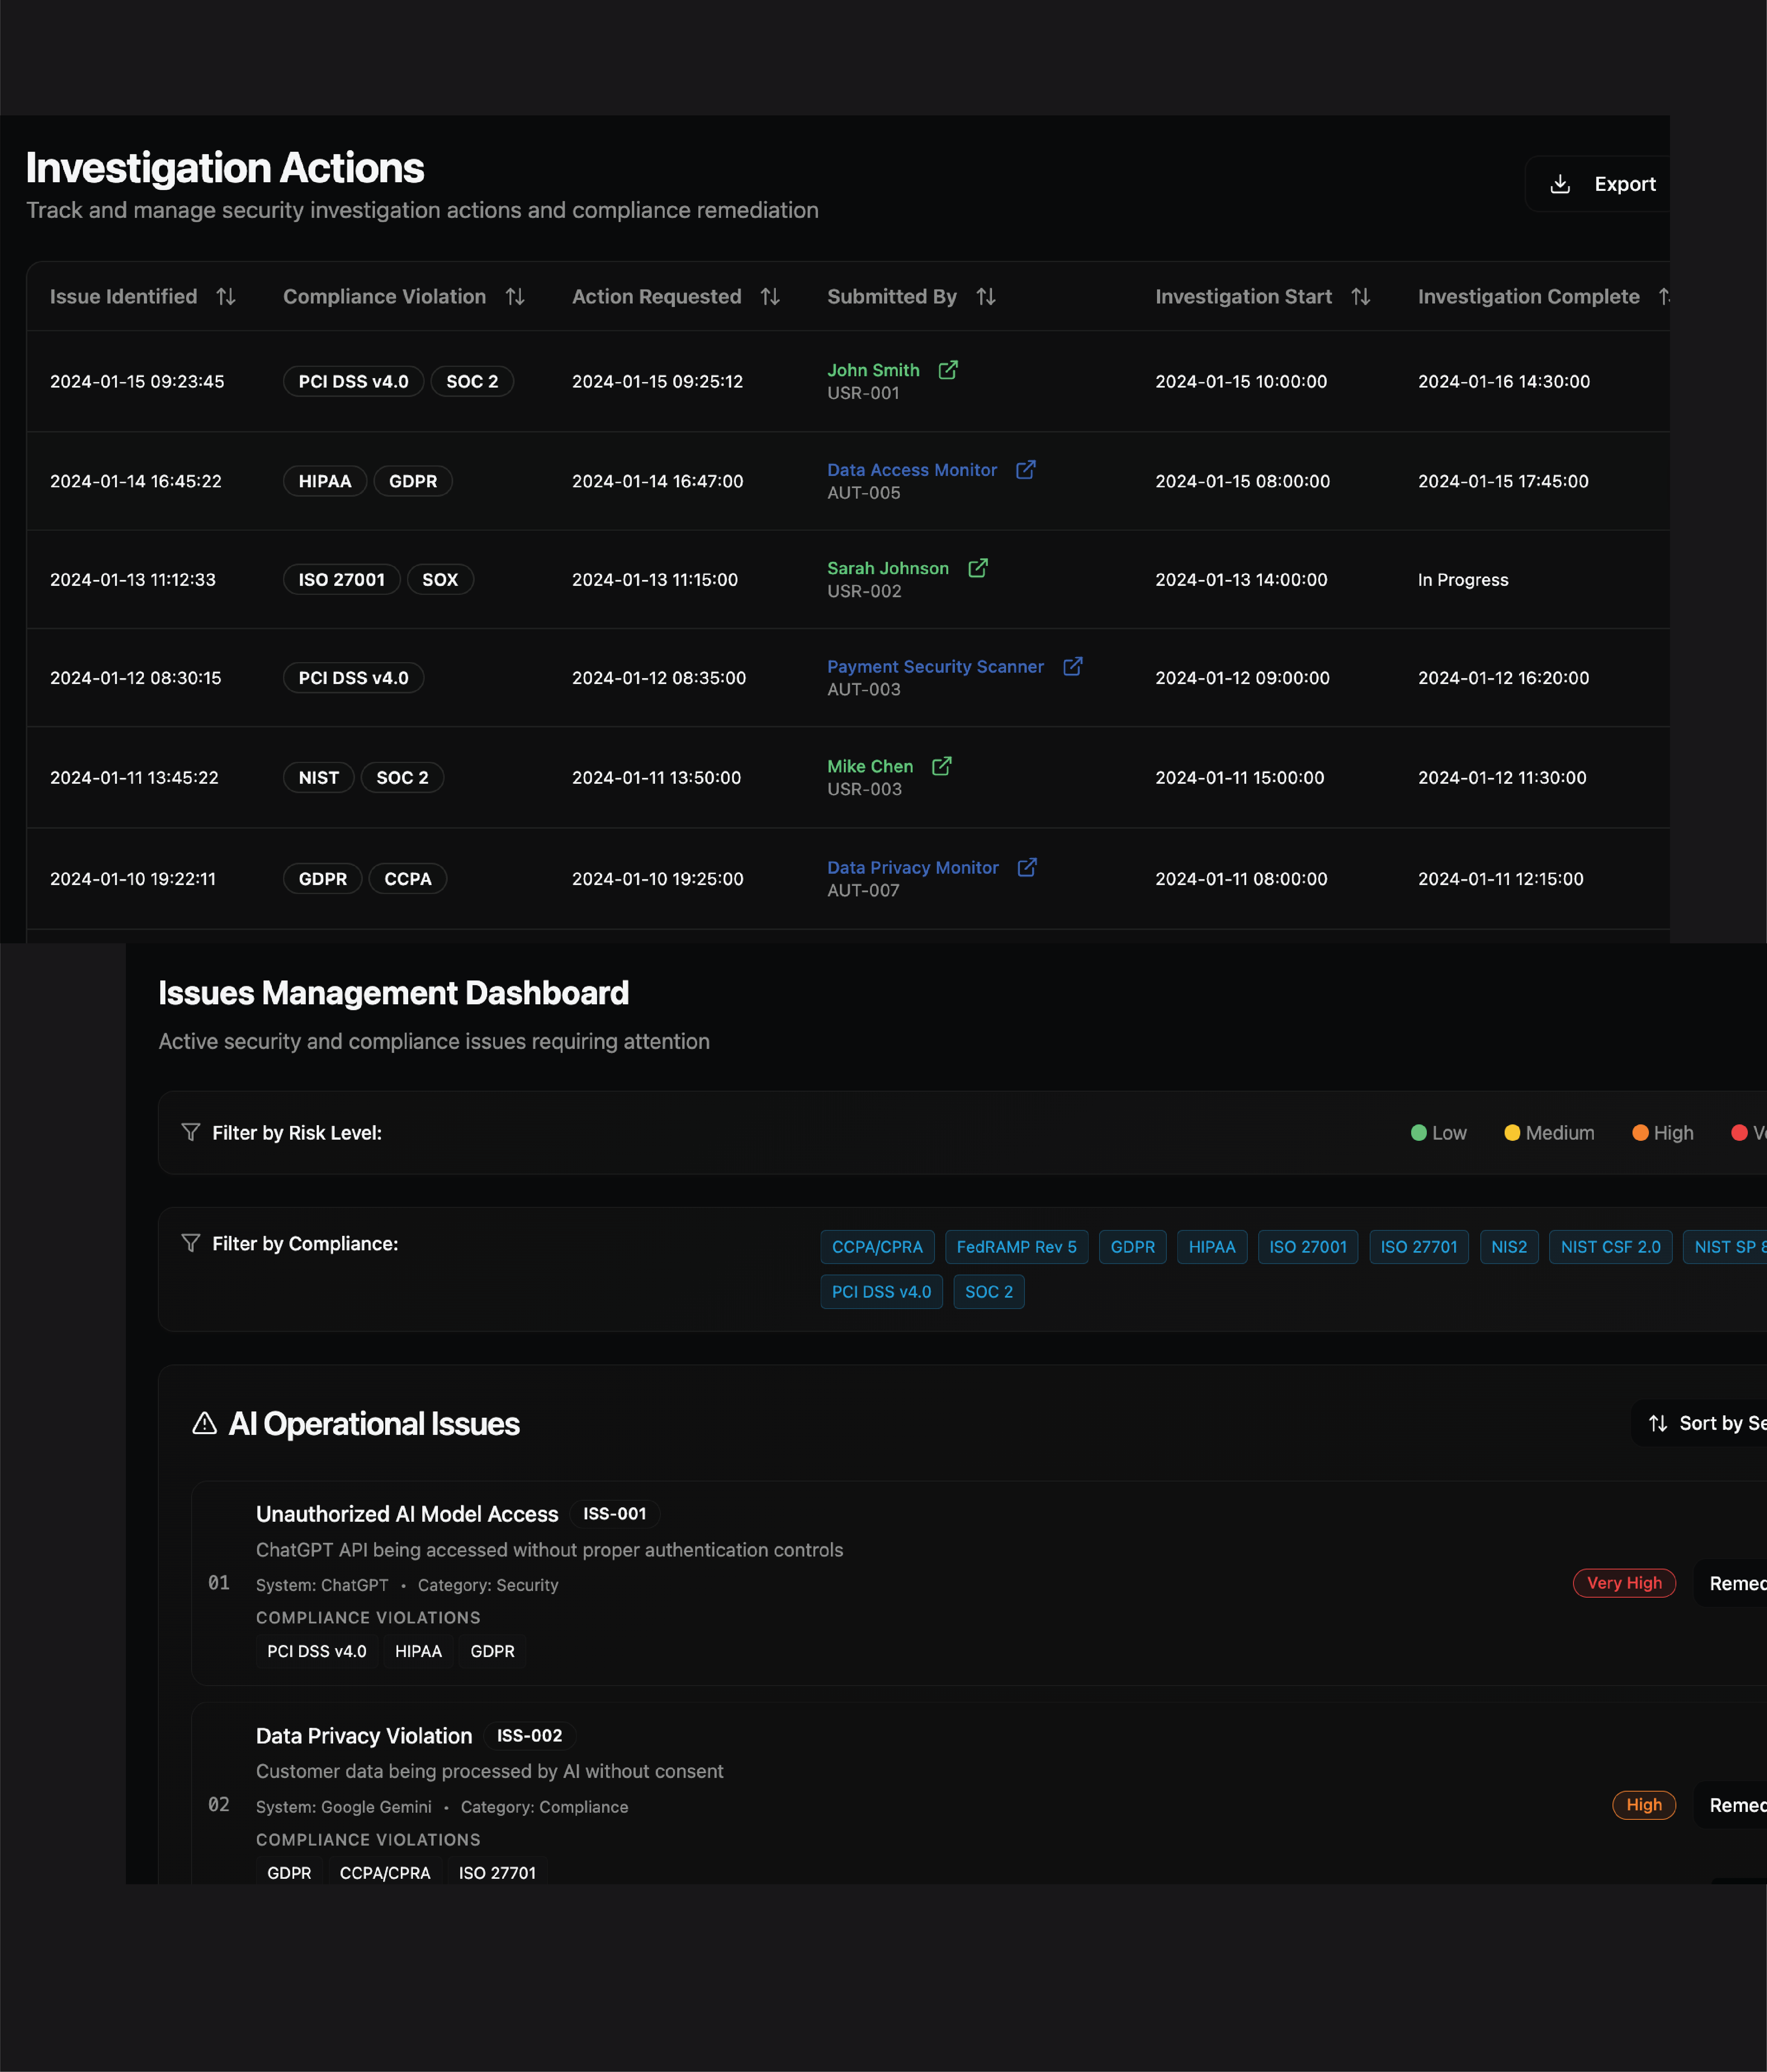Click the Data Access Monitor link
Image resolution: width=1767 pixels, height=2072 pixels.
click(912, 470)
